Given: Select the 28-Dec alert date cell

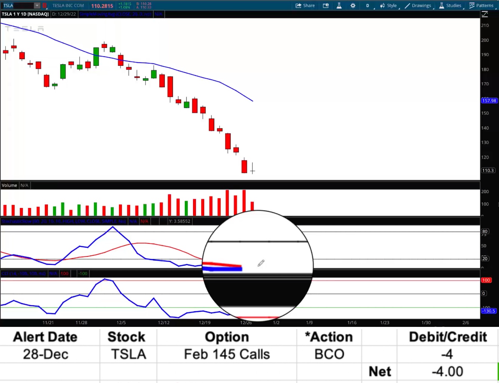Looking at the screenshot, I should [46, 354].
